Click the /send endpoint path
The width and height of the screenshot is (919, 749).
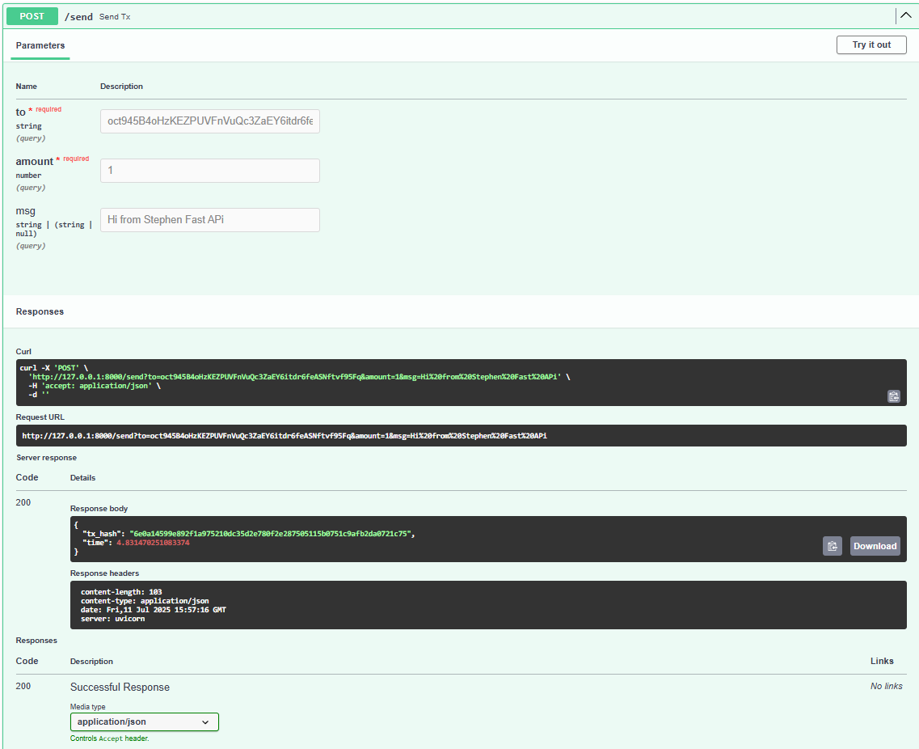(78, 17)
